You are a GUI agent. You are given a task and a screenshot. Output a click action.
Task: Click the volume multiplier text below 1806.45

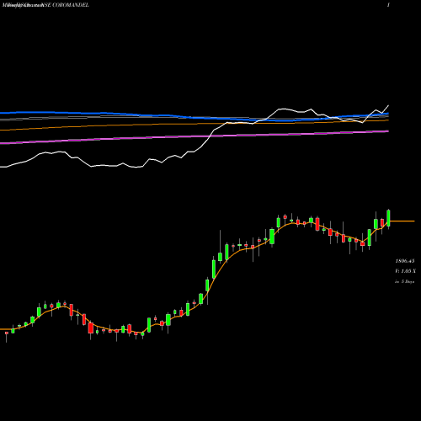(x=405, y=271)
